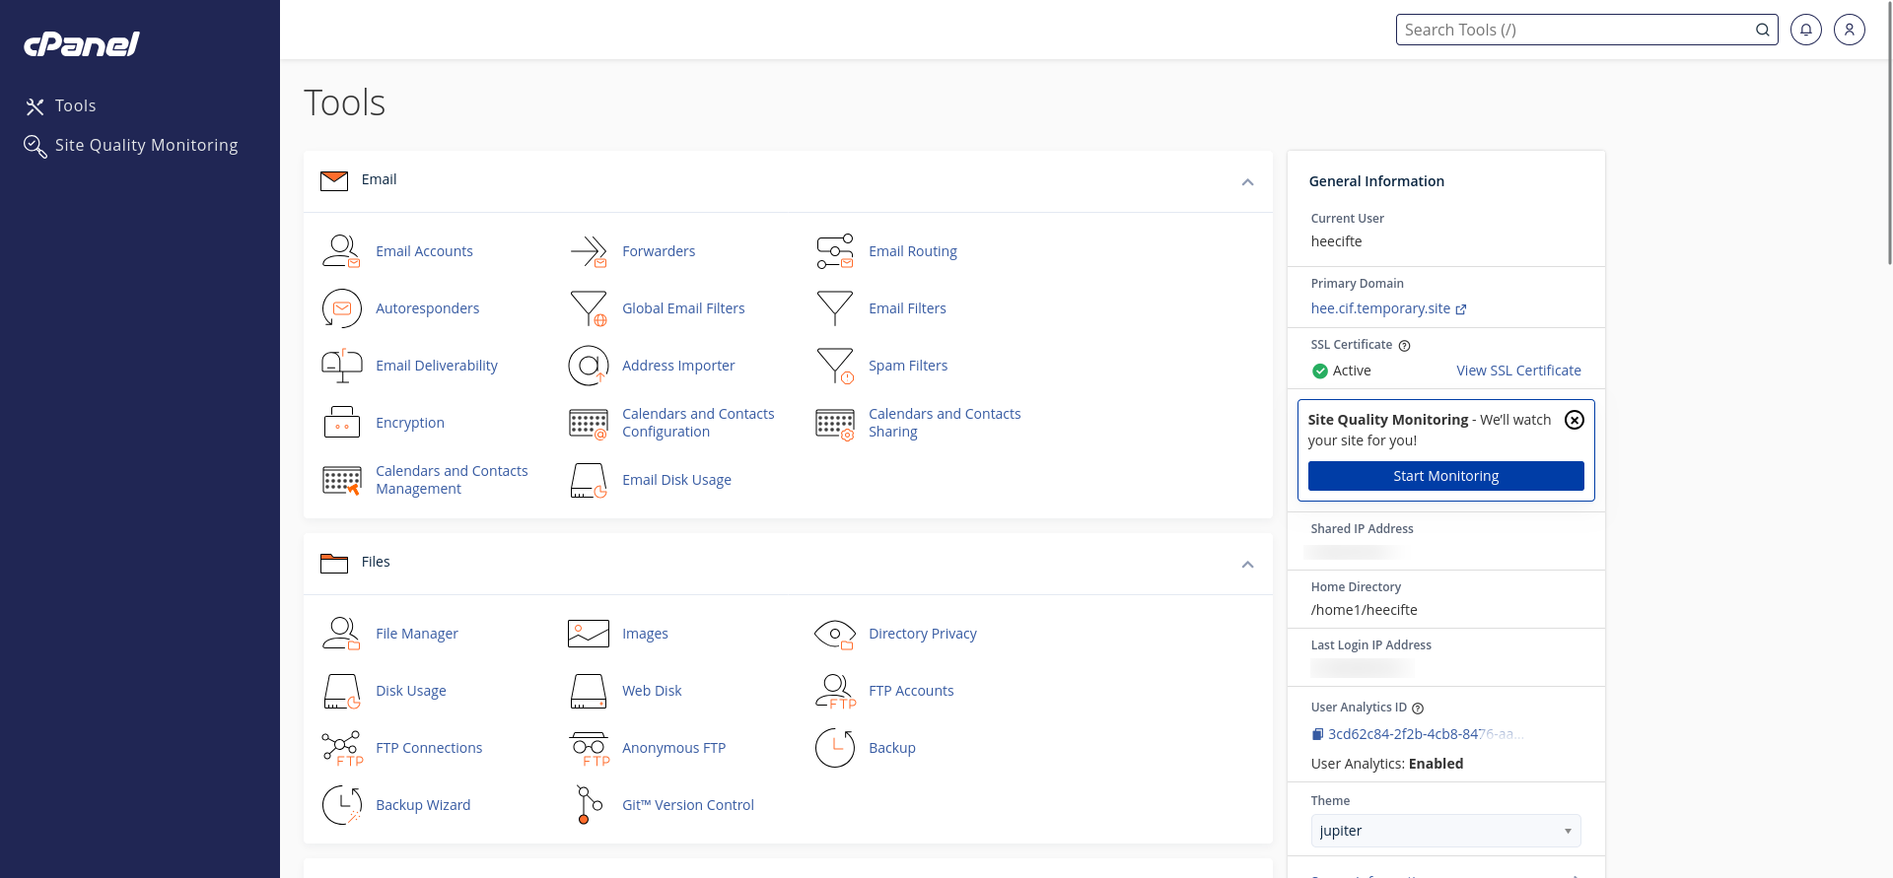This screenshot has width=1893, height=878.
Task: Open Calendars and Contacts Management icon
Action: (341, 481)
